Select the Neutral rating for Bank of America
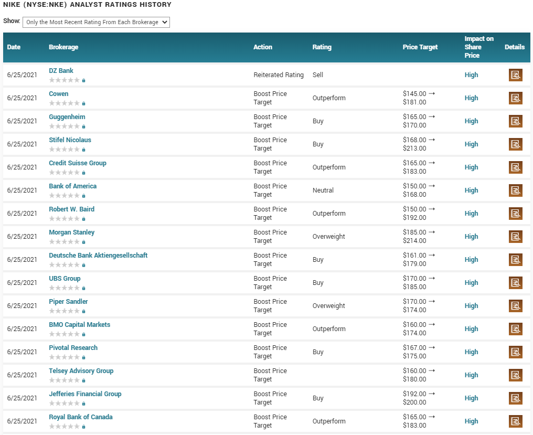The height and width of the screenshot is (435, 533). [x=323, y=190]
